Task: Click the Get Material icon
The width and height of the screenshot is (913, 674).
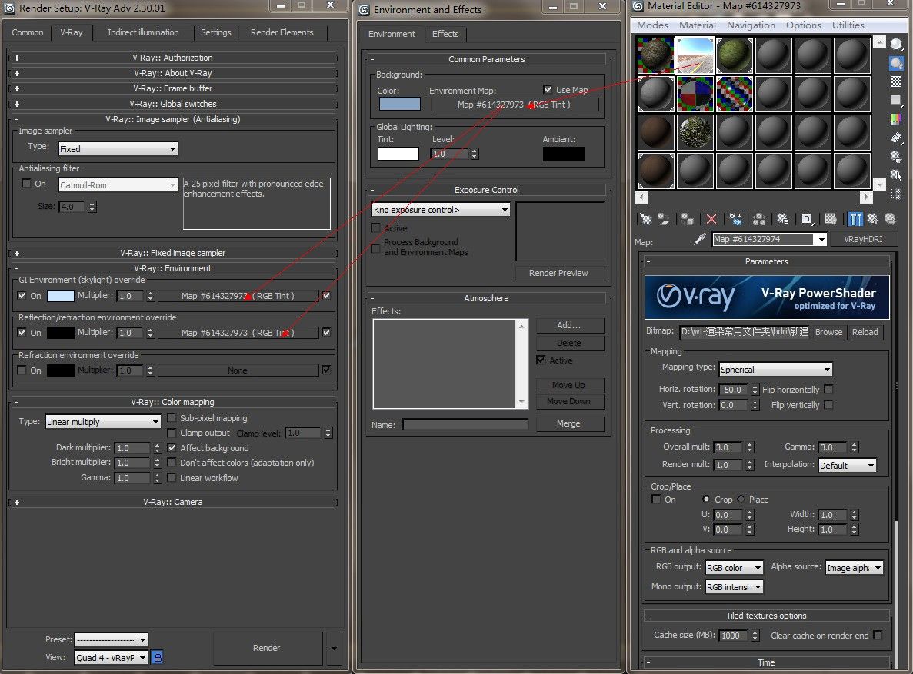Action: pyautogui.click(x=646, y=220)
